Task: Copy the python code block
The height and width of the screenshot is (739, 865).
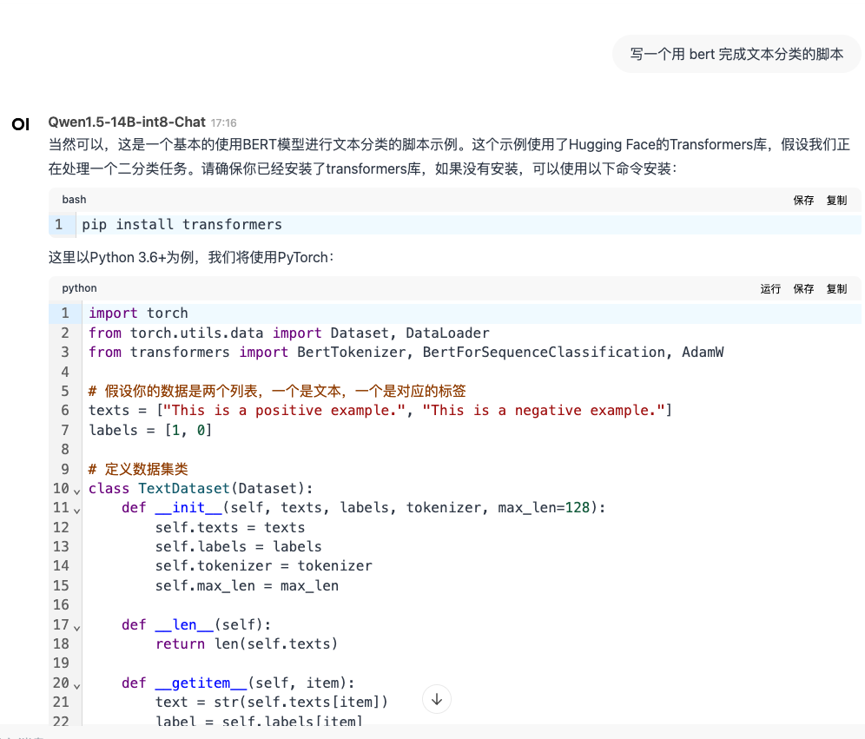Action: tap(836, 289)
